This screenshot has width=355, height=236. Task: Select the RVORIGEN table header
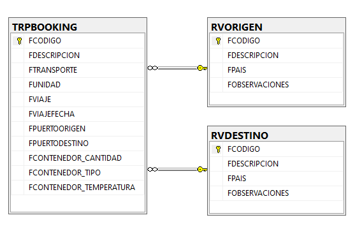(x=277, y=26)
